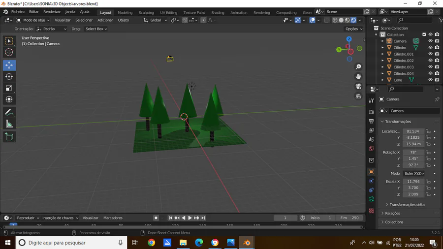The width and height of the screenshot is (443, 249).
Task: Disable Cilindro.002 in renders
Action: pyautogui.click(x=437, y=61)
